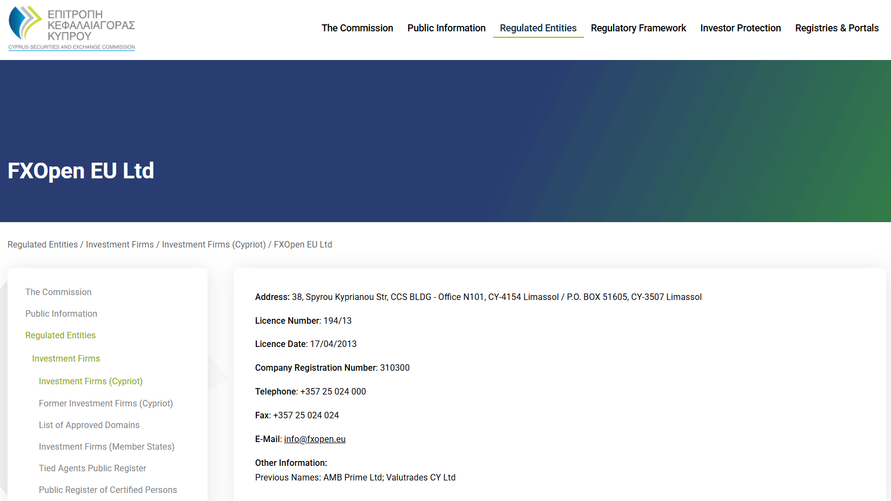Click the Telephone +357 25 024 000 text
This screenshot has height=501, width=891.
tap(310, 391)
